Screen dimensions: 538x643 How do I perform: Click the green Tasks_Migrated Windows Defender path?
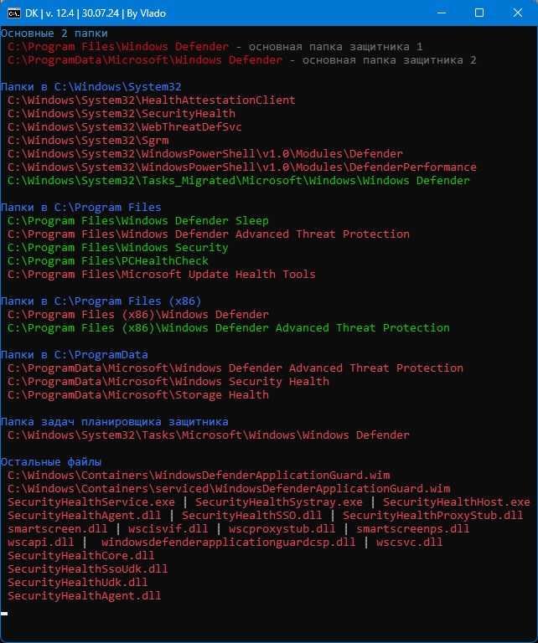(239, 181)
